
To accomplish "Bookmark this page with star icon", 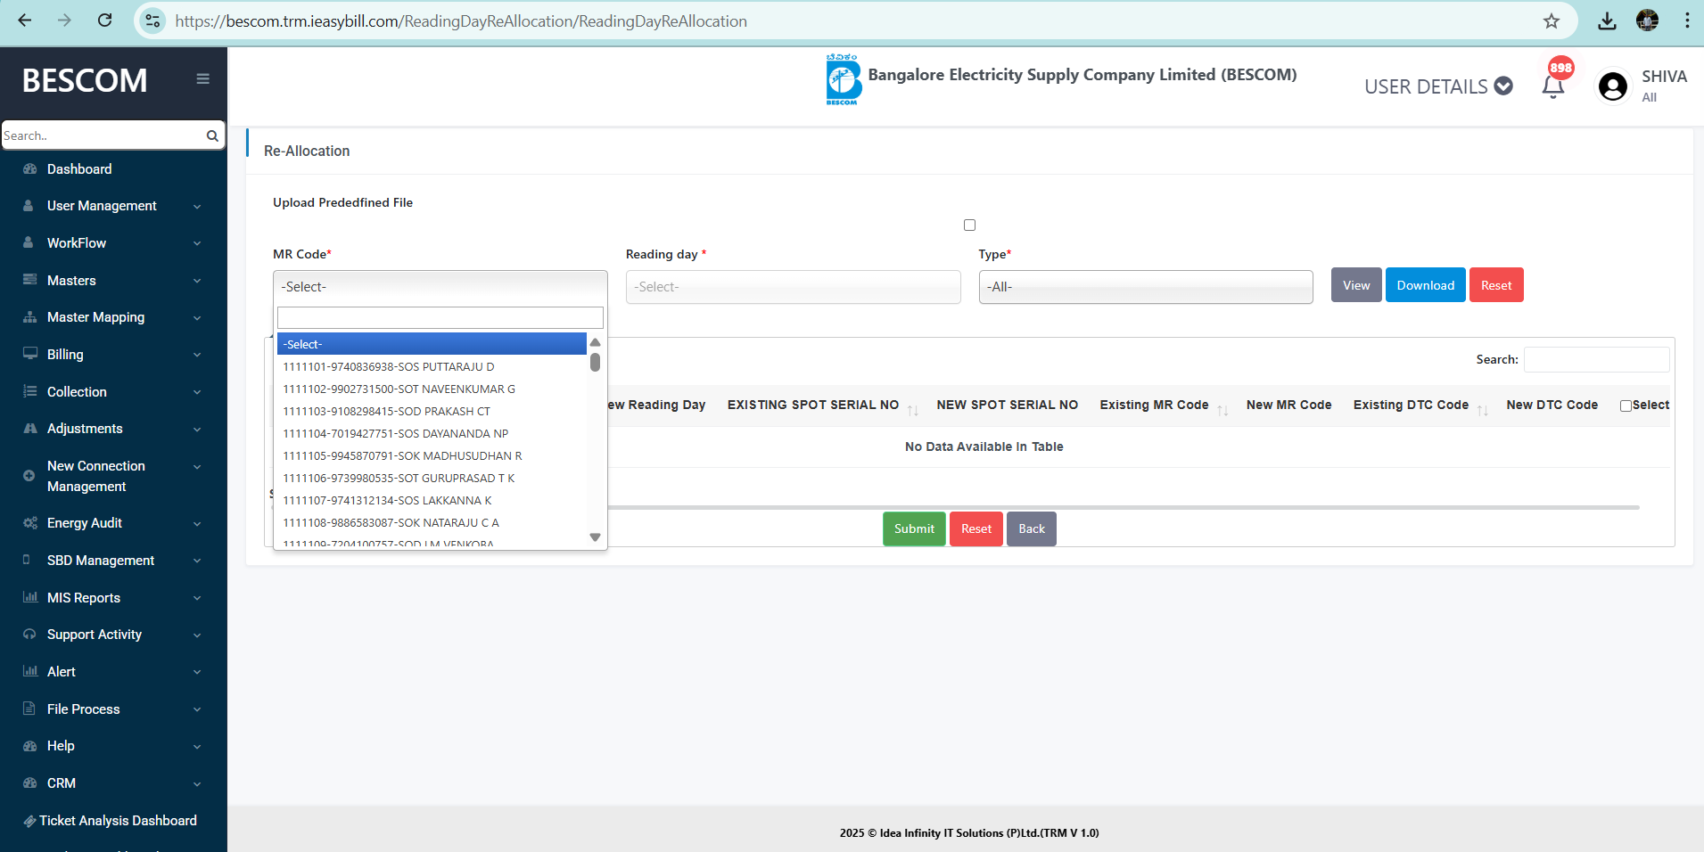I will click(x=1552, y=20).
